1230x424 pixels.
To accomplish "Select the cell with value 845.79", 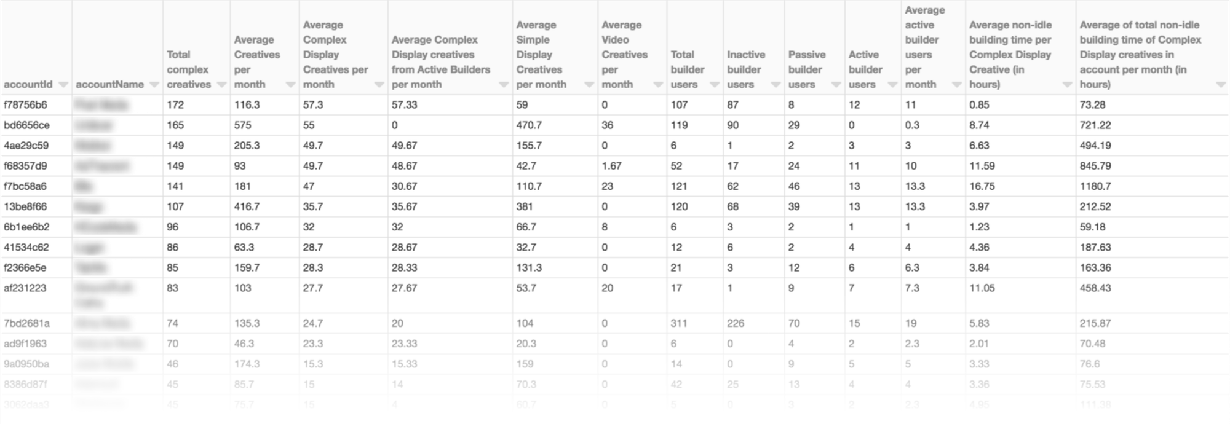I will [1097, 166].
